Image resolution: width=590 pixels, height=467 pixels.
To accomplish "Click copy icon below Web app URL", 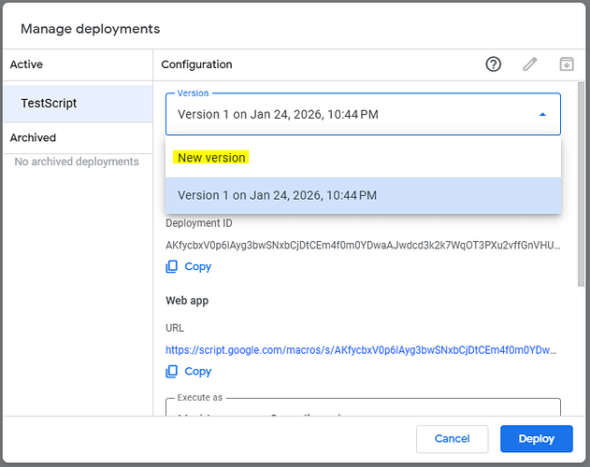I will [x=171, y=371].
